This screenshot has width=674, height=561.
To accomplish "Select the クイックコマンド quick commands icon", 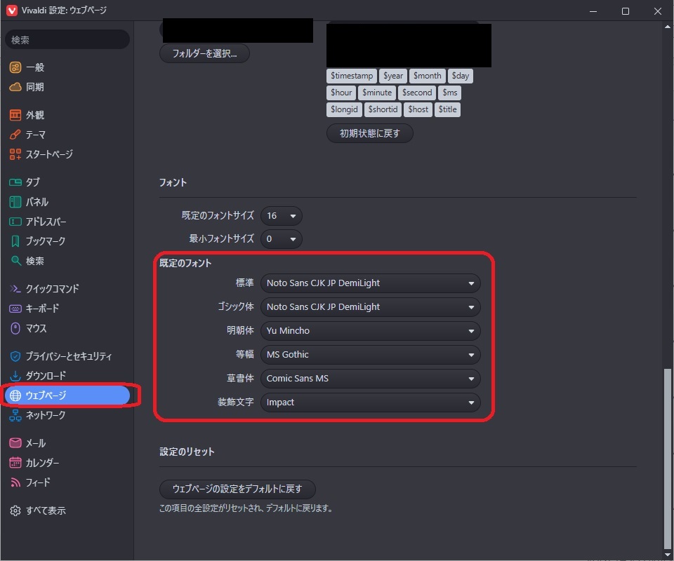I will [15, 288].
